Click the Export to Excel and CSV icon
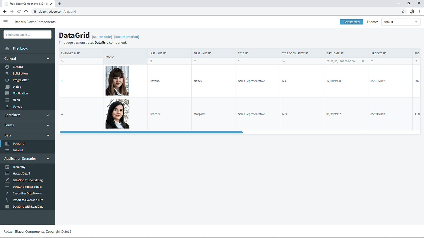The height and width of the screenshot is (238, 424). point(7,200)
